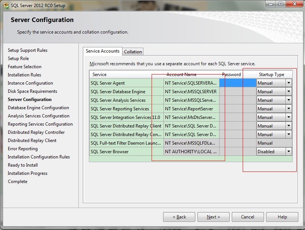Click Installation Rules step in the sidebar
Viewport: 305px width, 230px height.
click(24, 75)
